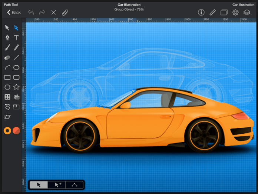Viewport: 258px width, 194px height.
Task: Open the Settings gear menu
Action: click(235, 12)
